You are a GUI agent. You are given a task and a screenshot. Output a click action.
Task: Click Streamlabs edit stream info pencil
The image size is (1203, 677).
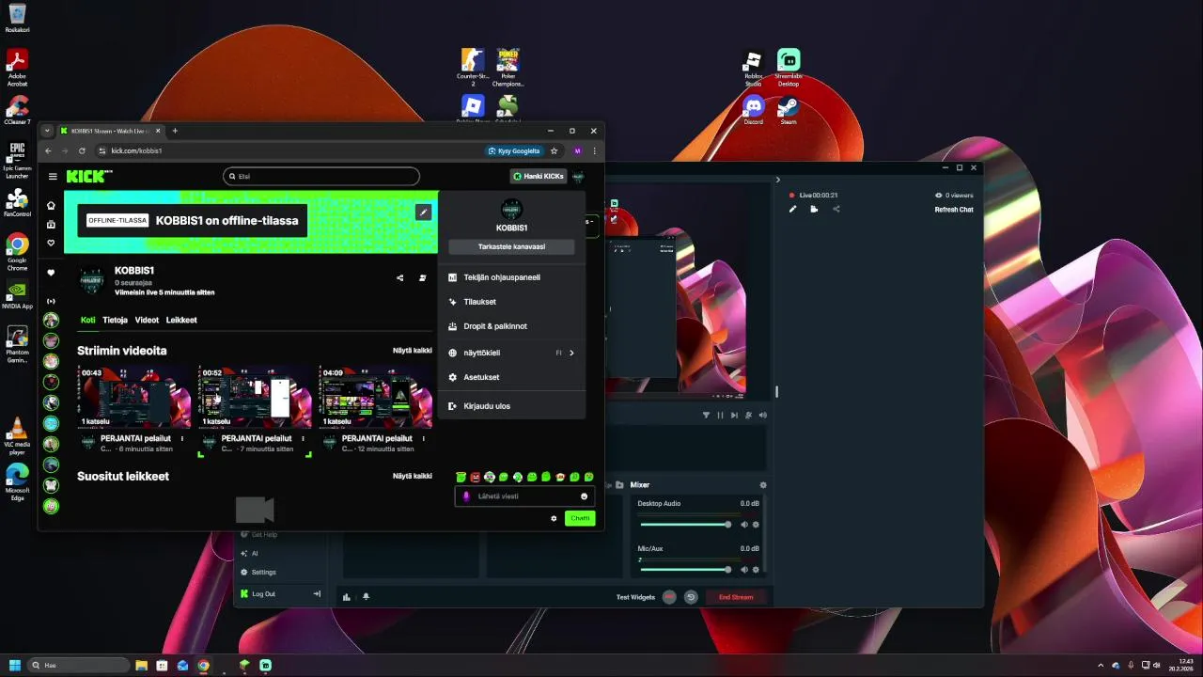(x=792, y=209)
